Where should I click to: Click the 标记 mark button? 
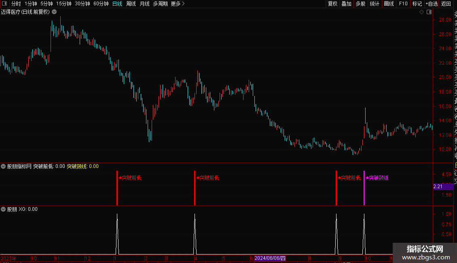click(417, 4)
